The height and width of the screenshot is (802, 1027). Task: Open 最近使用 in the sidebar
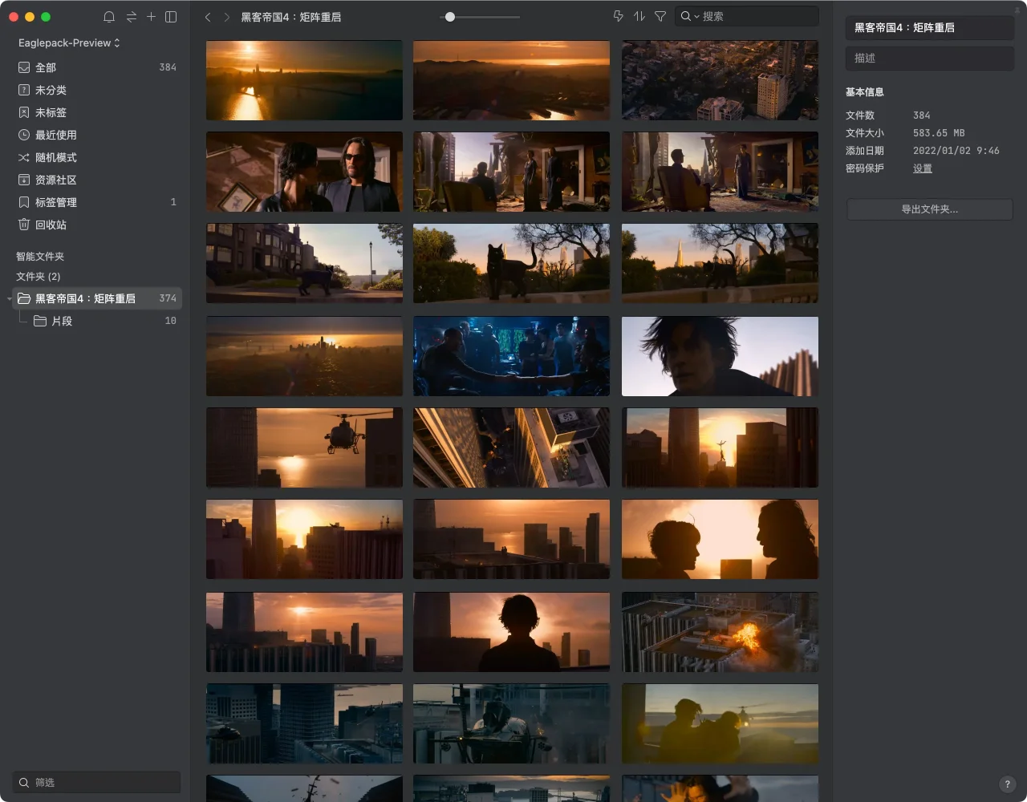pyautogui.click(x=97, y=135)
